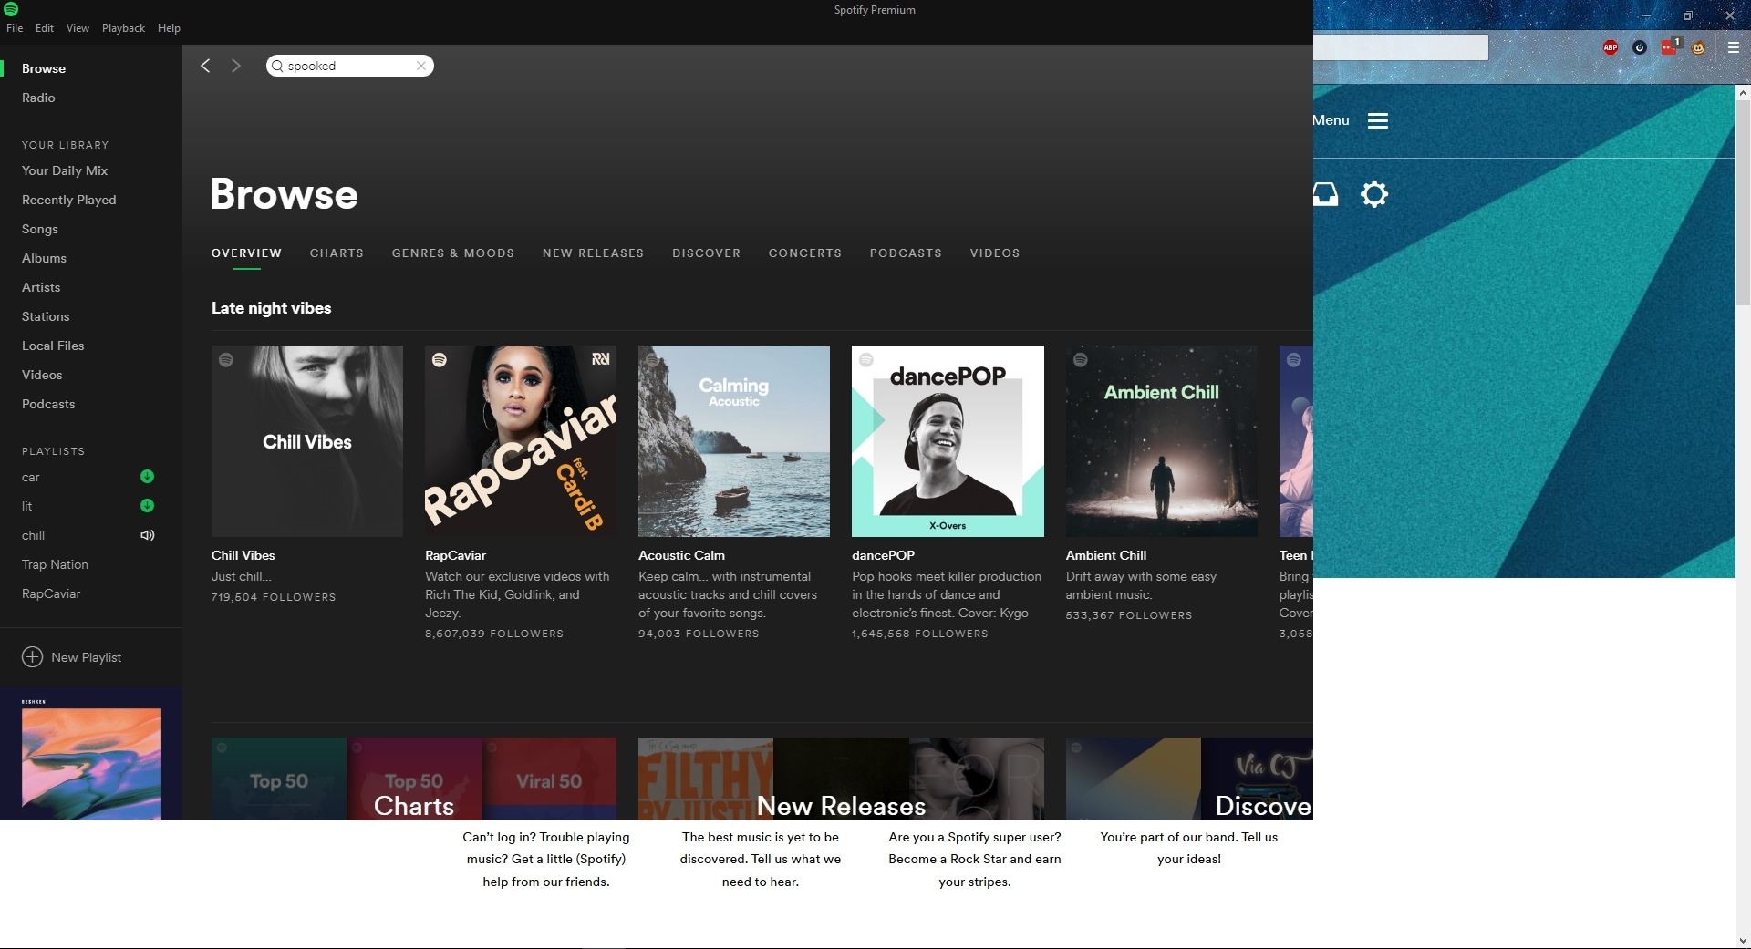The width and height of the screenshot is (1751, 949).
Task: Open Browse in the sidebar
Action: [44, 68]
